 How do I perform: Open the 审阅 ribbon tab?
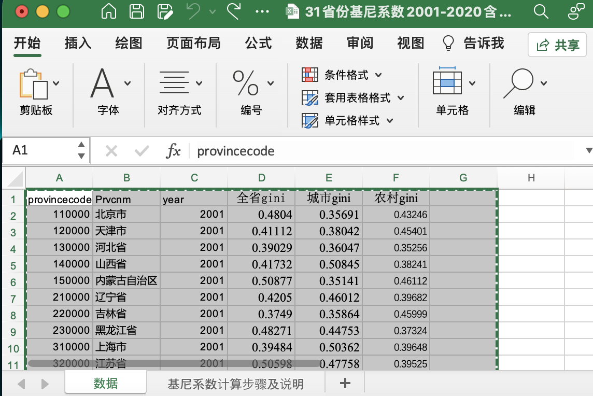[360, 43]
